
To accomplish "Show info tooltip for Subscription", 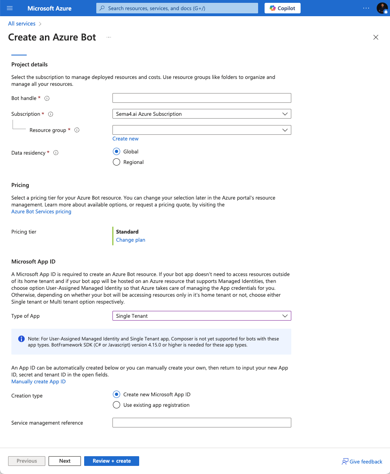I will coord(51,114).
